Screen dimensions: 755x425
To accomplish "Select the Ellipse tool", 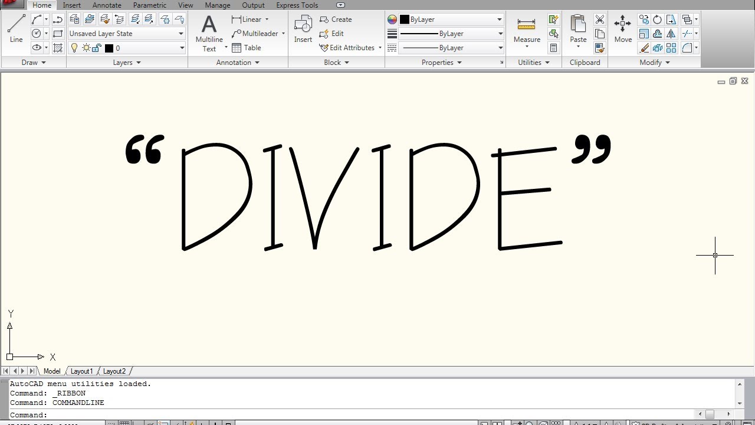I will [x=37, y=48].
